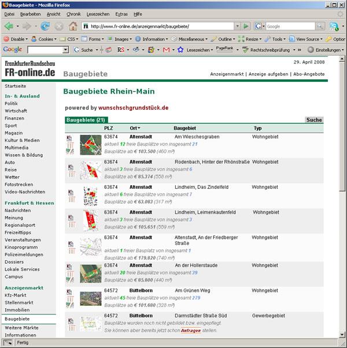Open the Rechtschreibprüfung spell check tool

(x=266, y=50)
